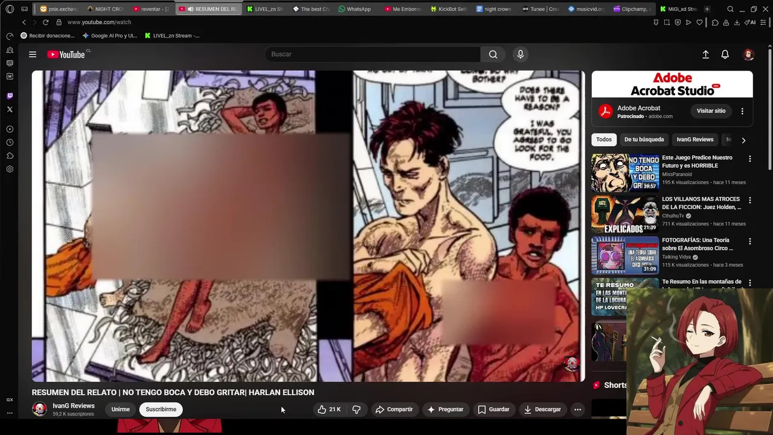773x435 pixels.
Task: Click the IvanG Reviews channel name
Action: tap(74, 406)
